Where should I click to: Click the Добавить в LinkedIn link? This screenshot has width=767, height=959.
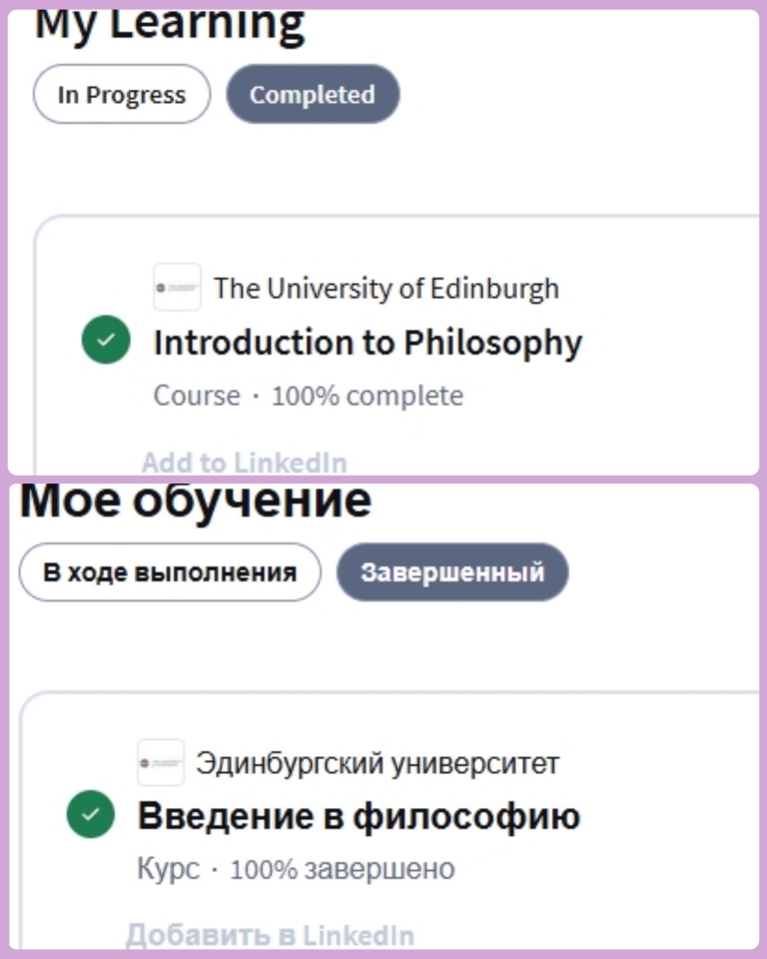[270, 935]
